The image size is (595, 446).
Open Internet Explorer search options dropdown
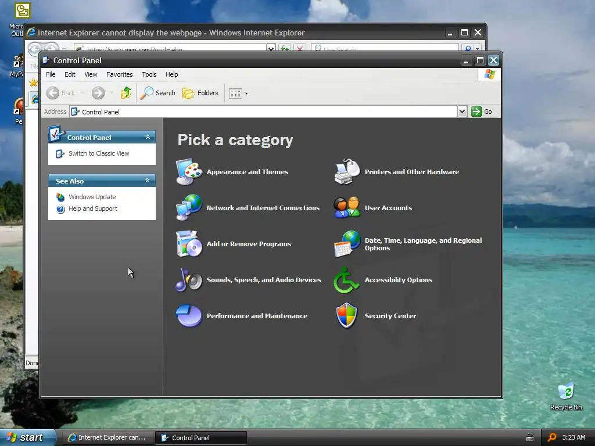click(x=478, y=49)
